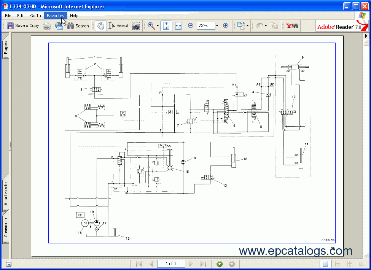
Task: Switch to Facing pages layout
Action: 362,264
